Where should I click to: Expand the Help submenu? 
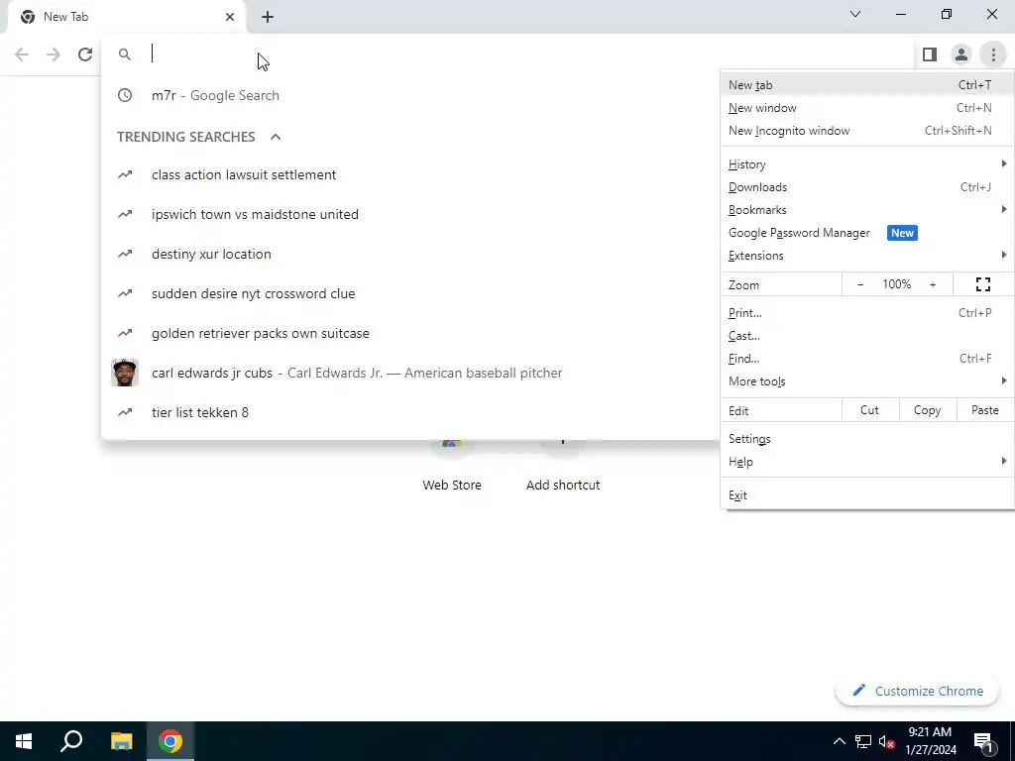(866, 462)
